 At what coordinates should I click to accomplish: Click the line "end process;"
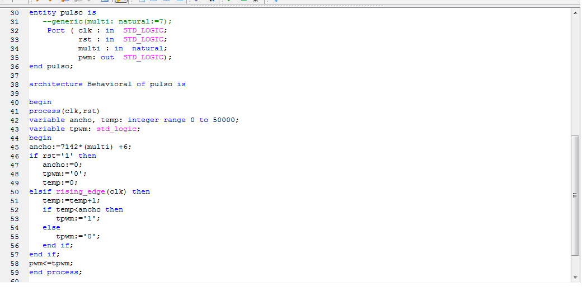point(55,272)
